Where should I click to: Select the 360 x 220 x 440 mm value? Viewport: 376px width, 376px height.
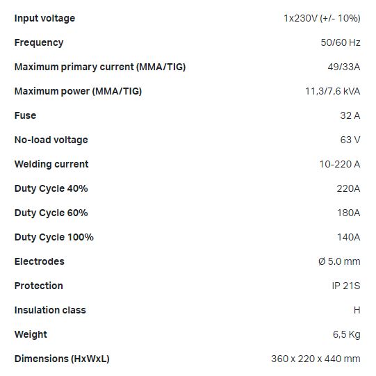click(316, 359)
